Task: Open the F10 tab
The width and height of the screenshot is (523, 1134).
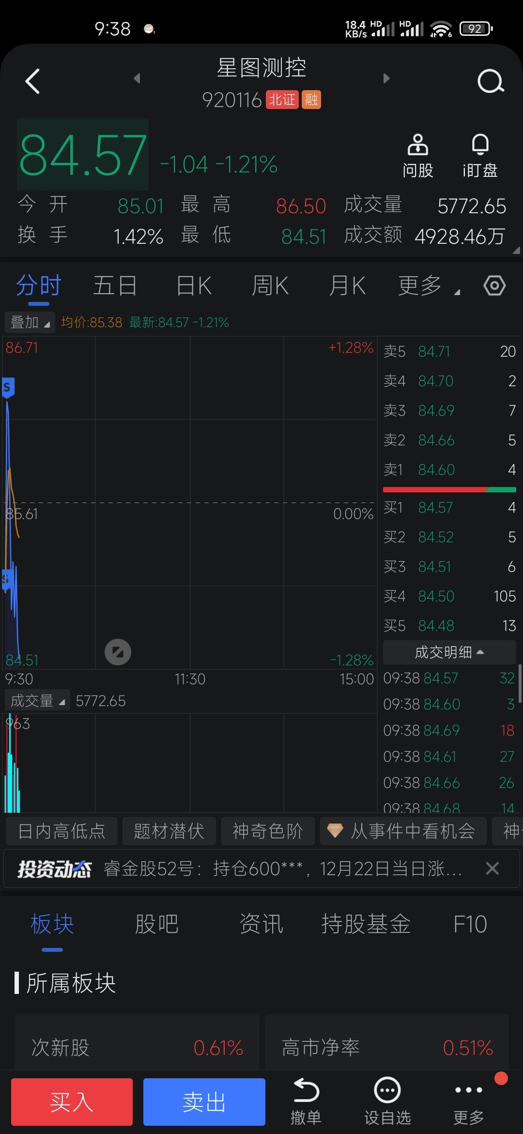Action: click(470, 924)
